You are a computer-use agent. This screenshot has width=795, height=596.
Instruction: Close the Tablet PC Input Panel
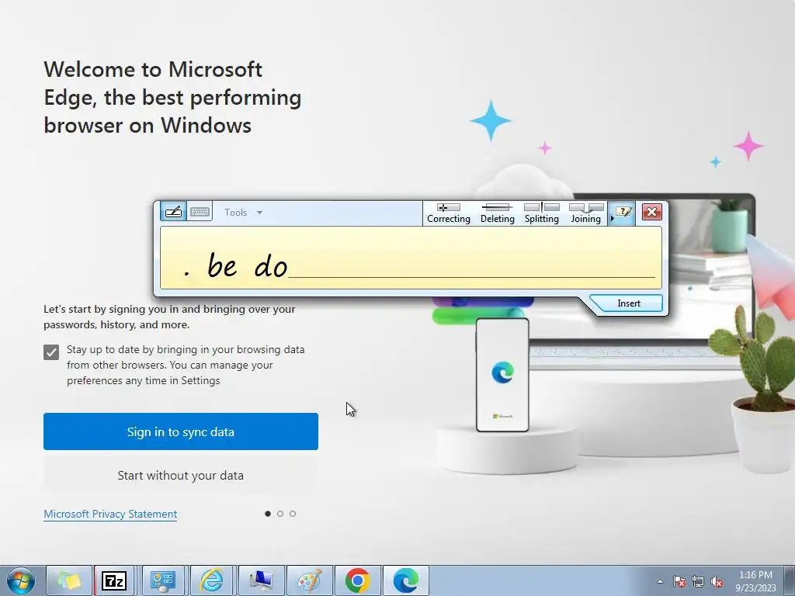pyautogui.click(x=652, y=212)
